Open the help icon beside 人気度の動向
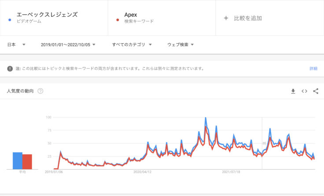The image size is (324, 196). [x=40, y=91]
